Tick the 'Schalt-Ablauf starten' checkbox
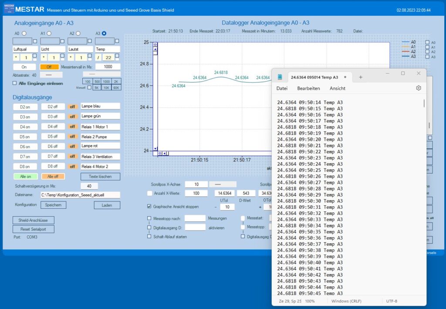This screenshot has width=446, height=309. [x=150, y=236]
